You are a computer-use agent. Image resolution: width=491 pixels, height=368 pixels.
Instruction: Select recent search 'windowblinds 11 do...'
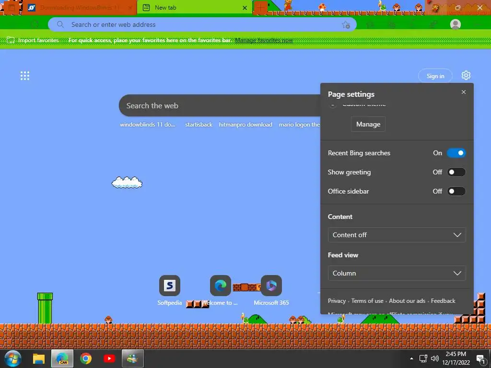point(148,125)
